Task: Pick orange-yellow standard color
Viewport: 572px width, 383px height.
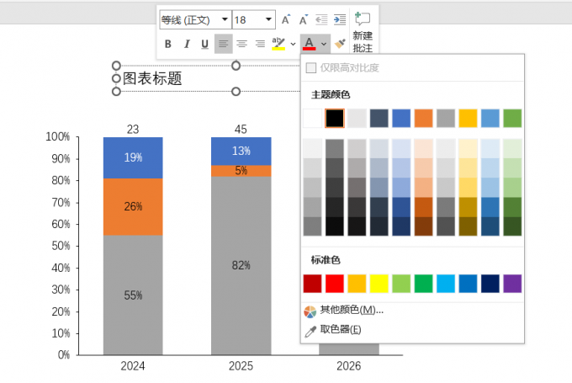Action: point(357,284)
